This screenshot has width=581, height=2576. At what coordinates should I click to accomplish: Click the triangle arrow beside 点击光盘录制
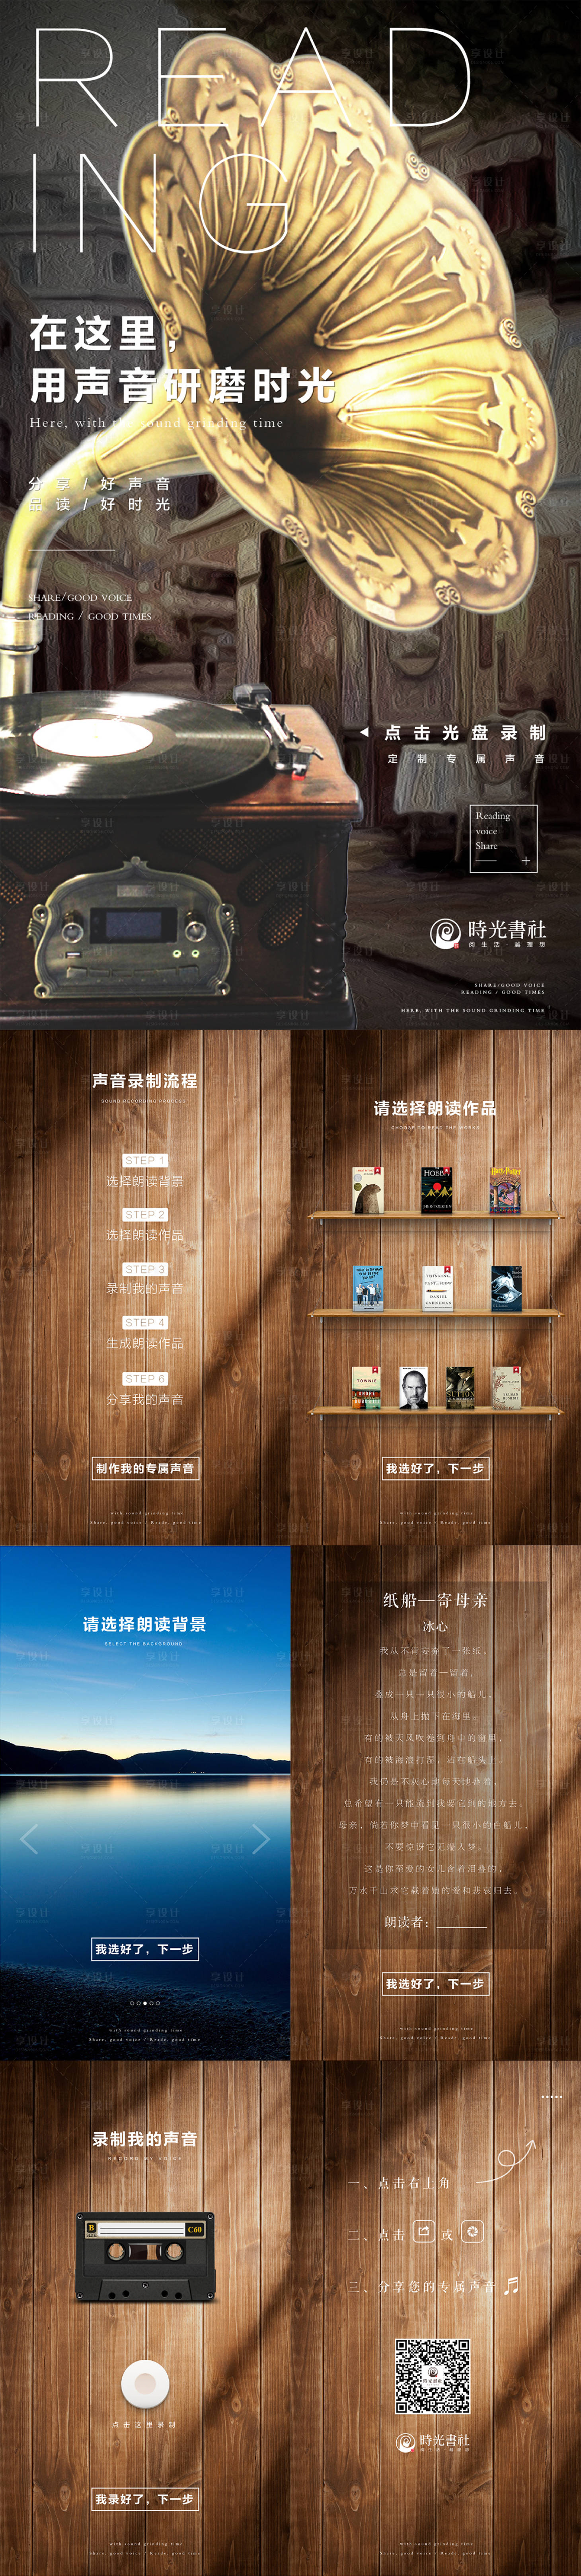coord(364,732)
